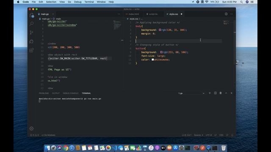
Task: Open the PROBLEMS panel tab
Action: (x=44, y=93)
